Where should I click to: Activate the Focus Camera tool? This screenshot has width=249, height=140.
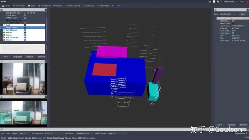pos(45,6)
